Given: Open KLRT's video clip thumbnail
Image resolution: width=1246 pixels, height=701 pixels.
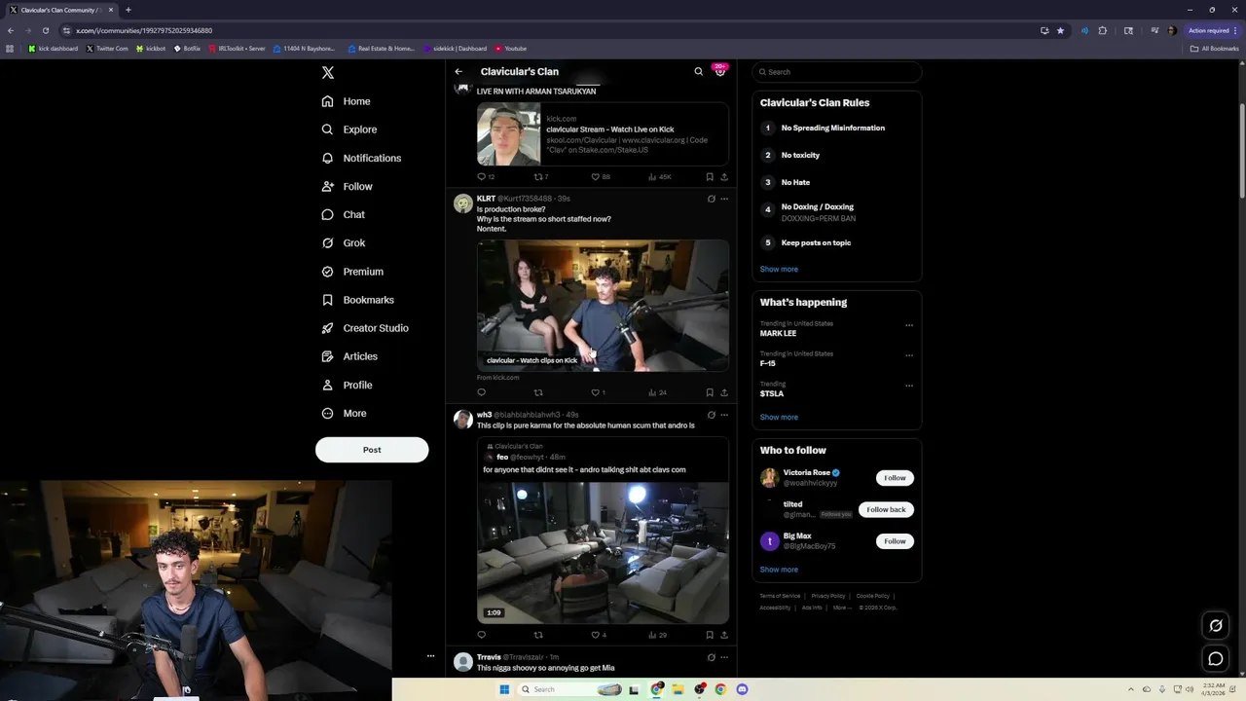Looking at the screenshot, I should (603, 306).
